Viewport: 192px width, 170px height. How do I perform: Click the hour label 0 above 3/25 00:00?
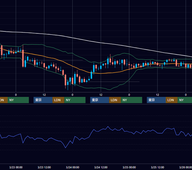tap(129, 95)
